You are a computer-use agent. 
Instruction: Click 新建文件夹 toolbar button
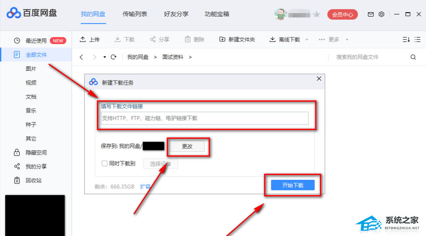tap(237, 40)
